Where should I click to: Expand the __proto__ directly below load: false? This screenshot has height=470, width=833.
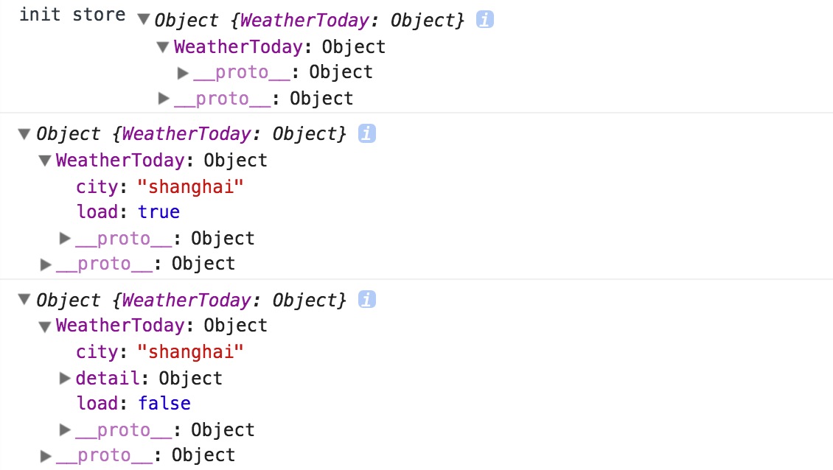point(65,430)
